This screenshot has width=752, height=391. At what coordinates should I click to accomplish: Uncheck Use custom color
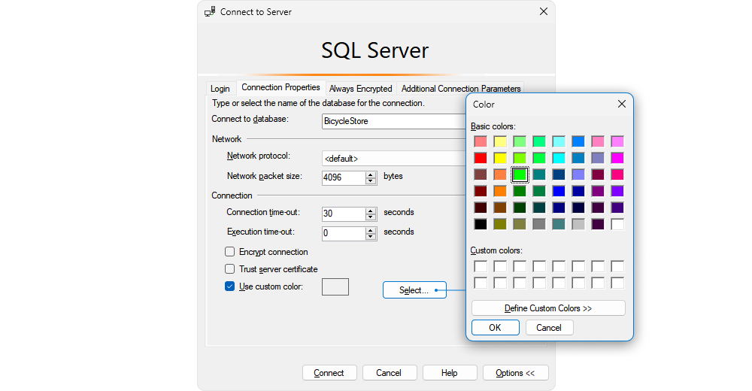tap(229, 286)
